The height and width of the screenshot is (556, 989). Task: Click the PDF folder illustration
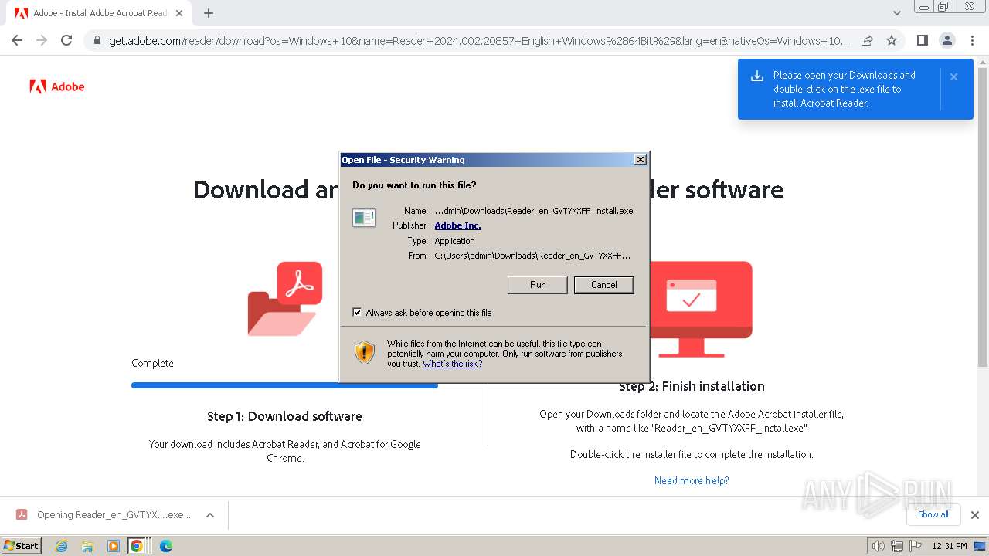click(x=285, y=298)
